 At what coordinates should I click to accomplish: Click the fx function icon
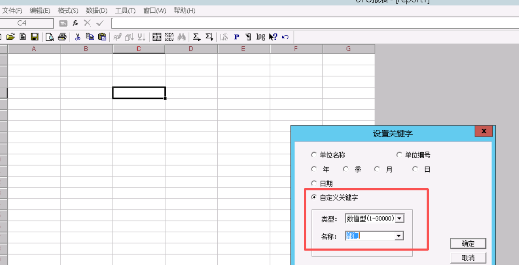click(75, 23)
